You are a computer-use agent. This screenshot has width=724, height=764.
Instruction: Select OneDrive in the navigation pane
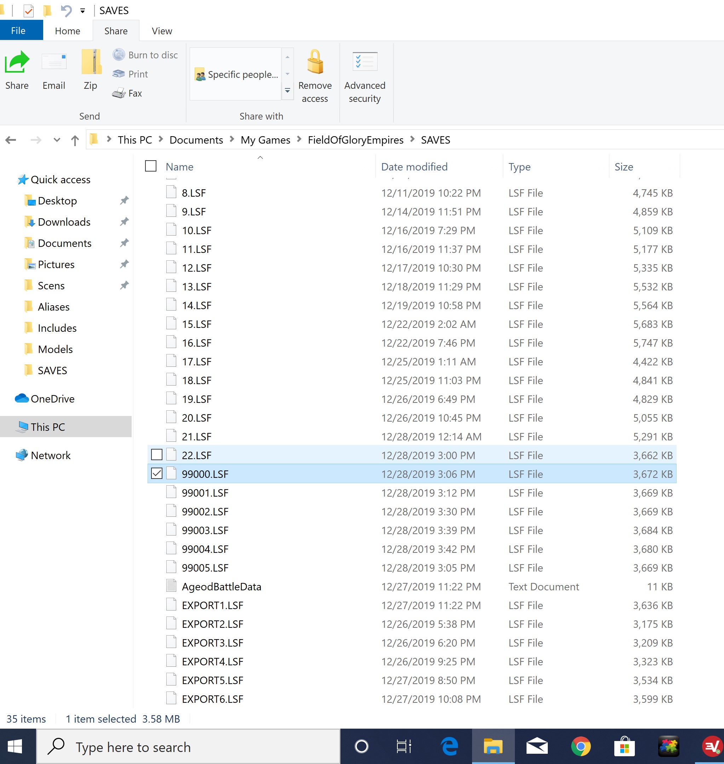pos(45,399)
